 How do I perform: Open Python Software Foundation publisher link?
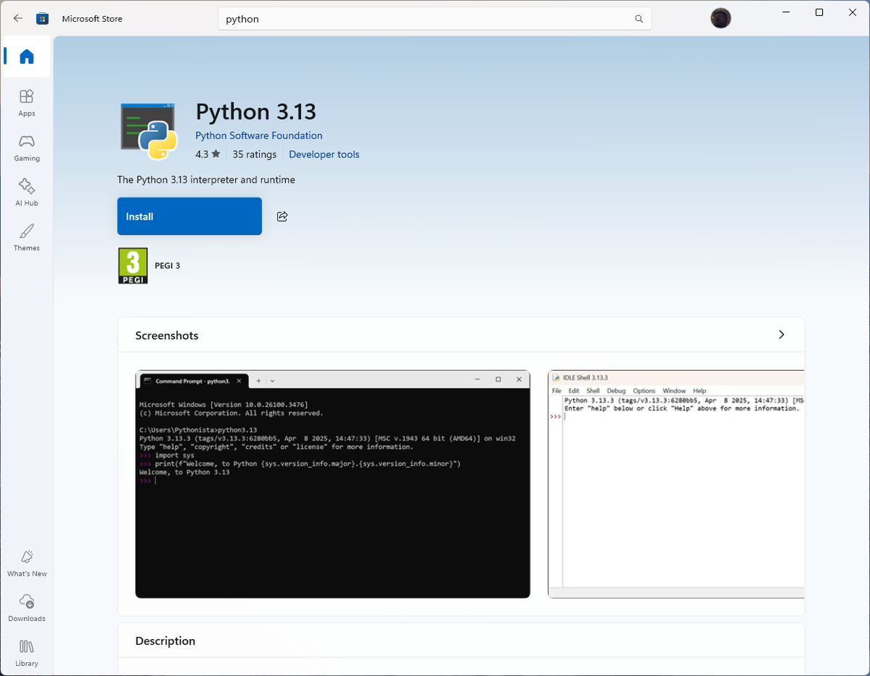(258, 136)
